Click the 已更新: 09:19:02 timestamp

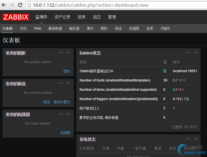pos(185,127)
